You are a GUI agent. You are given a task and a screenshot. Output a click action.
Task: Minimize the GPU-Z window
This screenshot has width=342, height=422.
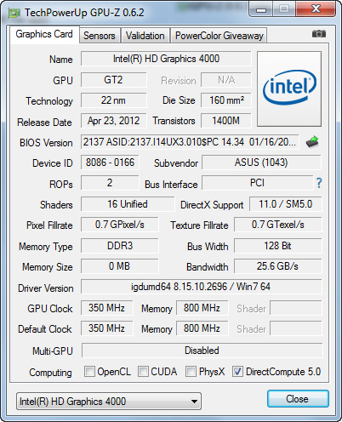tap(261, 9)
